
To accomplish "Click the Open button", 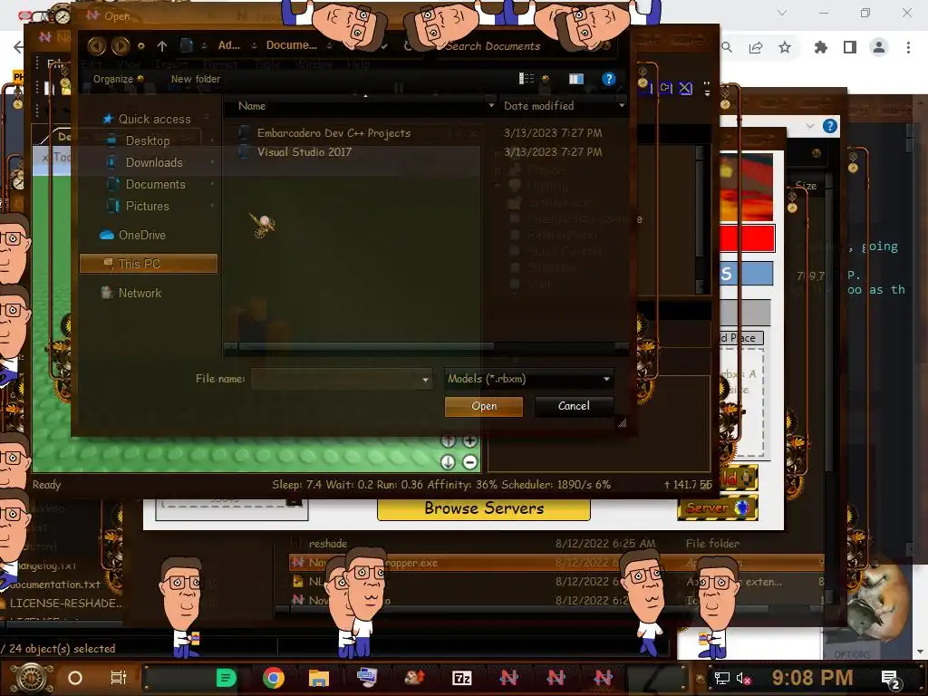I will pos(484,406).
